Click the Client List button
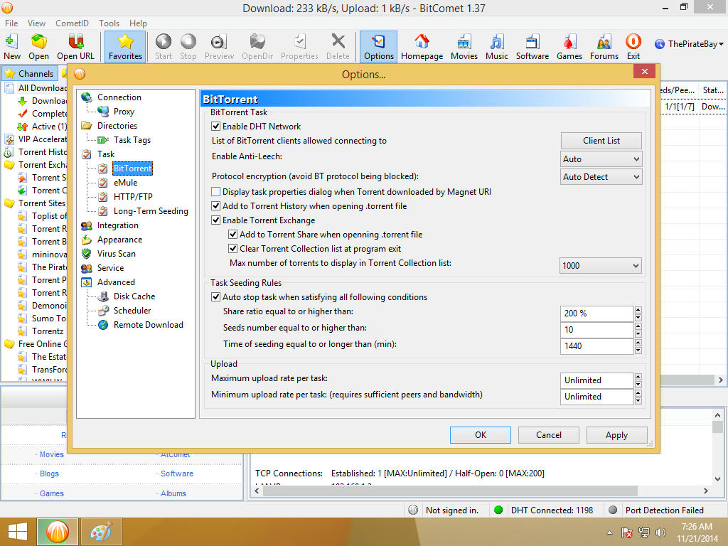The width and height of the screenshot is (728, 546). click(601, 141)
